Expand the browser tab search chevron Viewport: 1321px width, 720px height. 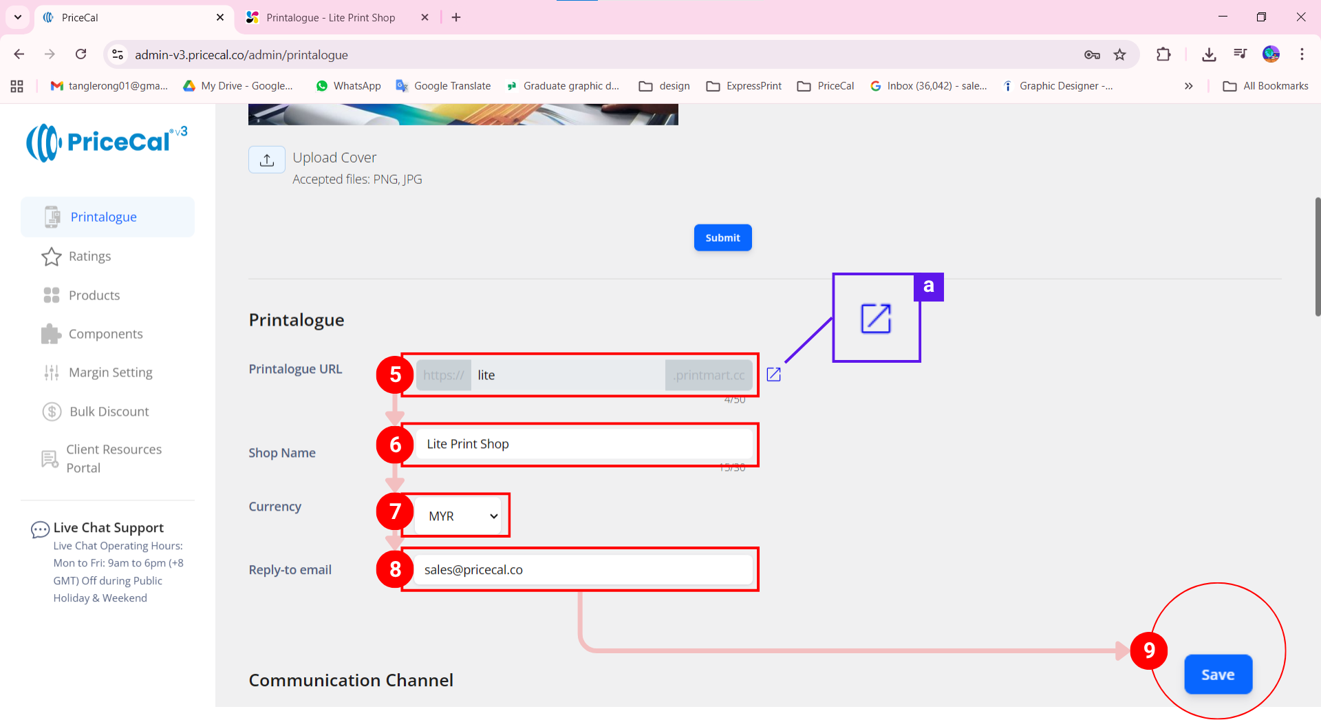18,17
